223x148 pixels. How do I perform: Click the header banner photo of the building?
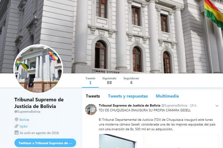click(x=111, y=37)
